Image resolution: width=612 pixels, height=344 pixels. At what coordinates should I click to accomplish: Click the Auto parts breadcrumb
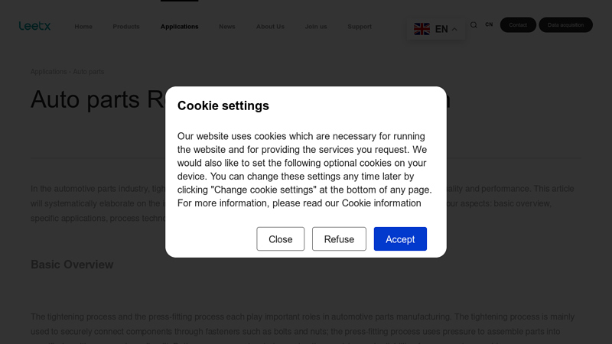(89, 72)
